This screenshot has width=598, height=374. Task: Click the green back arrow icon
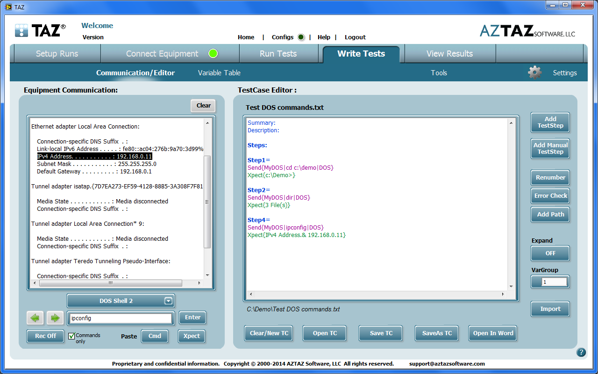36,318
